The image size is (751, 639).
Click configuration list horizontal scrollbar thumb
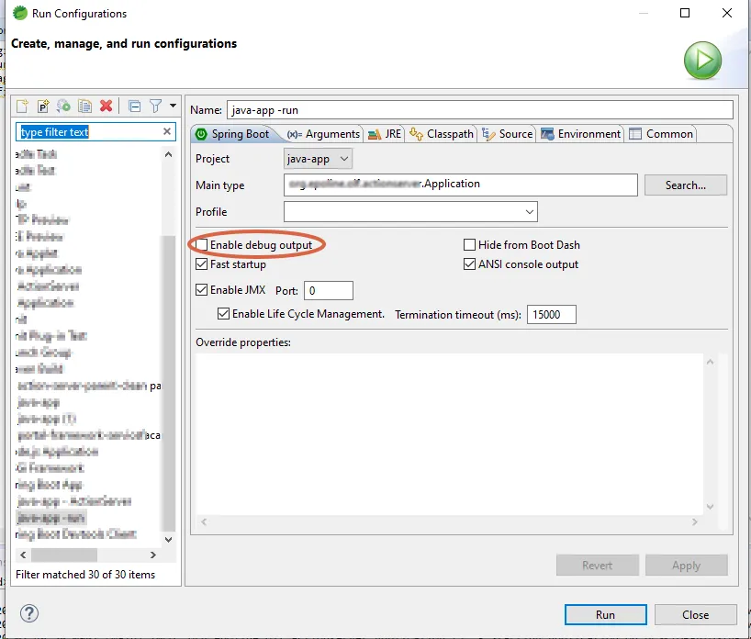tap(63, 555)
